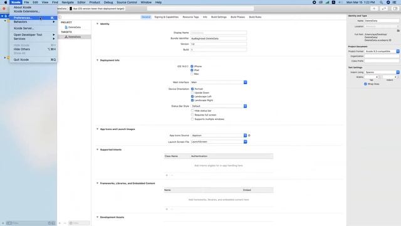Switch to the Build Settings tab

click(219, 17)
